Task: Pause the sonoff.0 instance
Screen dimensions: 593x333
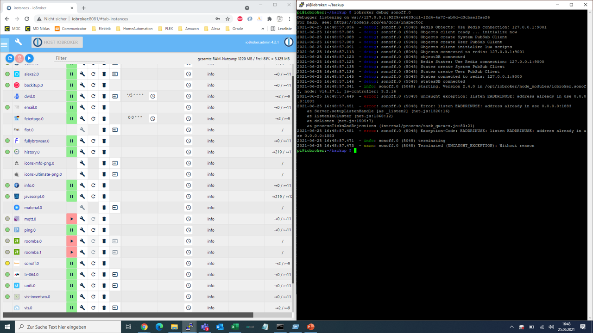Action: [71, 263]
